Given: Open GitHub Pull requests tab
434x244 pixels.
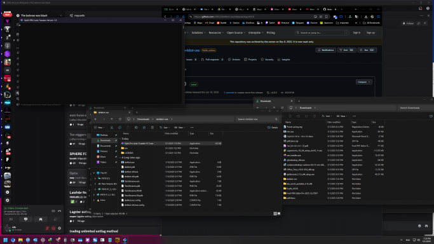Looking at the screenshot, I should click(212, 60).
